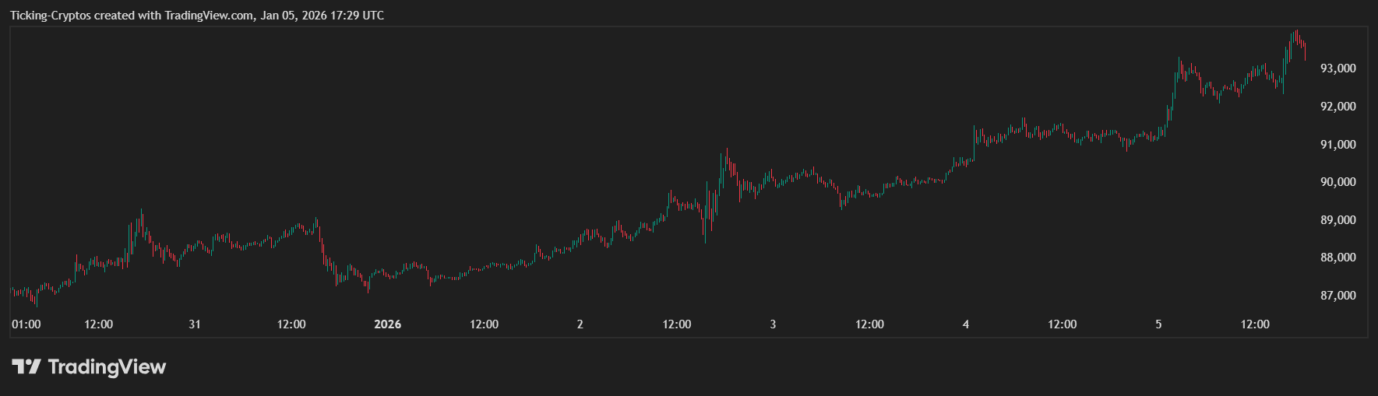The height and width of the screenshot is (396, 1378).
Task: Click the 91,000 price axis label
Action: (x=1337, y=145)
